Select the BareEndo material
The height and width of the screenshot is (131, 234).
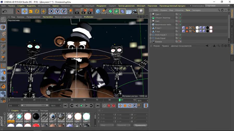pyautogui.click(x=61, y=118)
